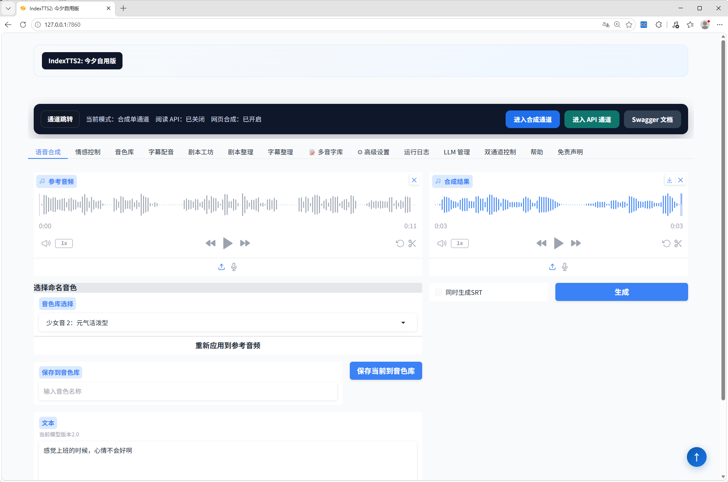Click 进入合成通道 button
This screenshot has width=728, height=482.
(533, 119)
